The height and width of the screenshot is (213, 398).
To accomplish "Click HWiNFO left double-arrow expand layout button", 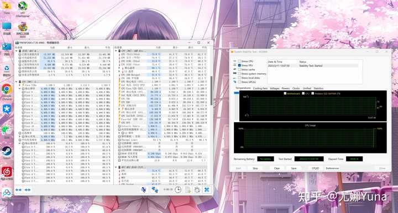I will tap(19, 190).
